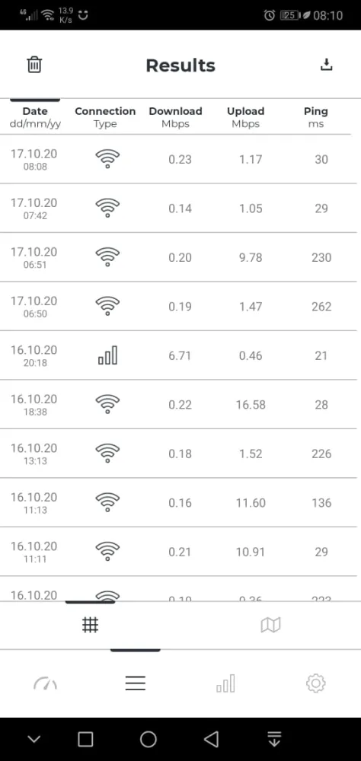Sort by Date column header

click(35, 117)
